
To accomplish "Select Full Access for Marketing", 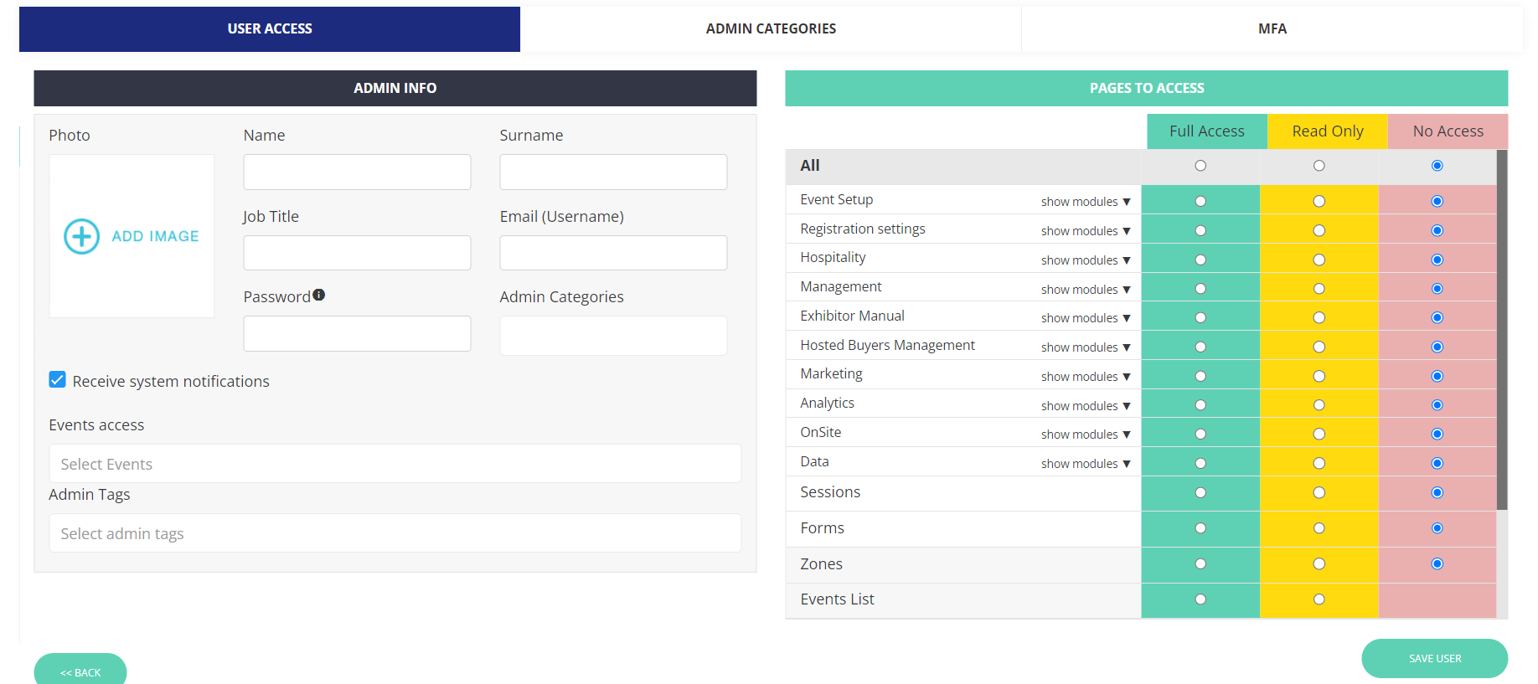I will (1200, 376).
